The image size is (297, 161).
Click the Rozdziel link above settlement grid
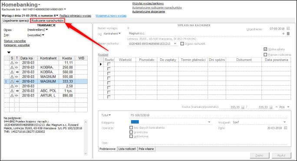pos(103,55)
